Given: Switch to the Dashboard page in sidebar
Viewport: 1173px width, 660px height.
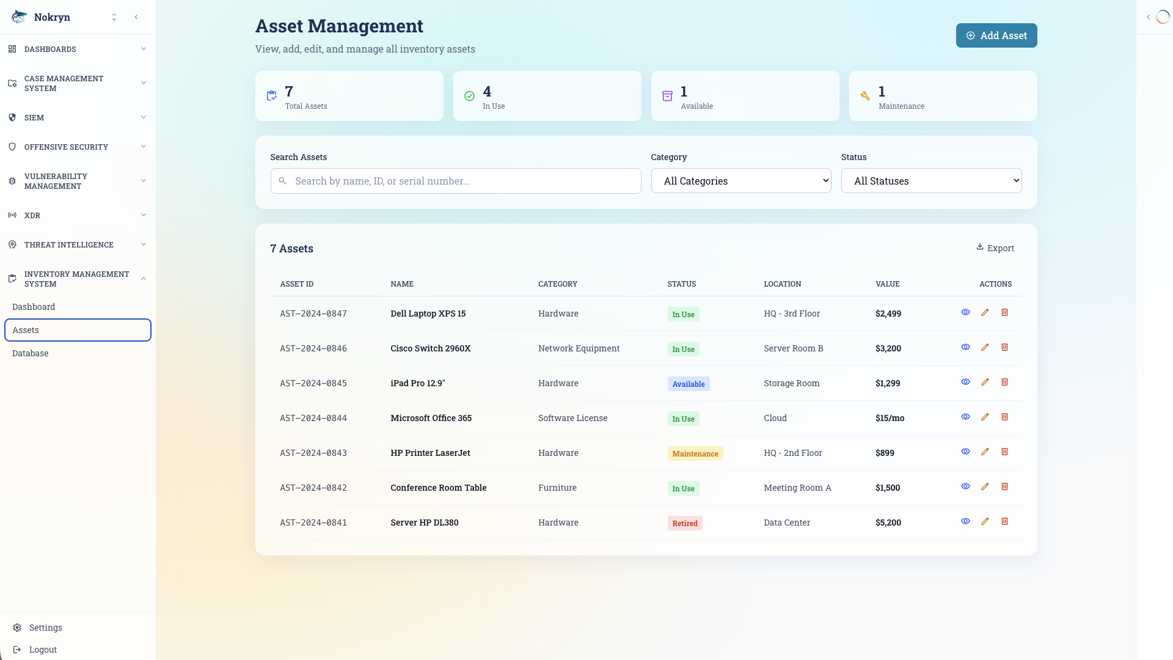Looking at the screenshot, I should coord(34,307).
